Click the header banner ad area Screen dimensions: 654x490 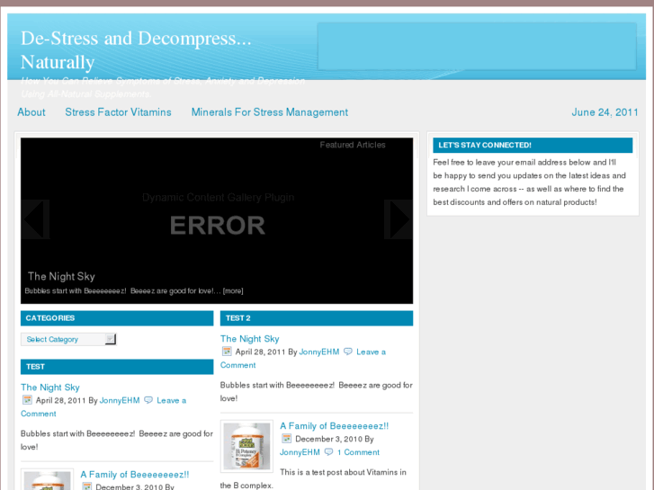pos(477,46)
